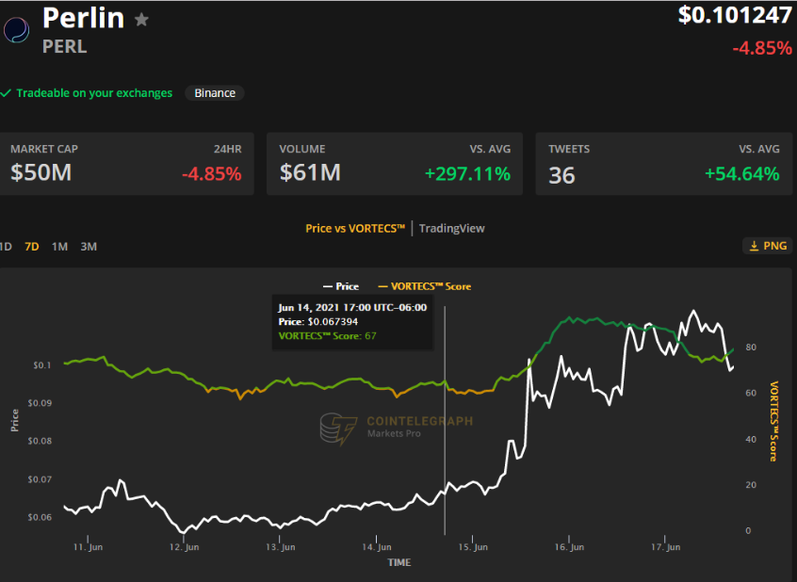This screenshot has height=582, width=797.
Task: Open the Binance exchange tag
Action: coord(215,93)
